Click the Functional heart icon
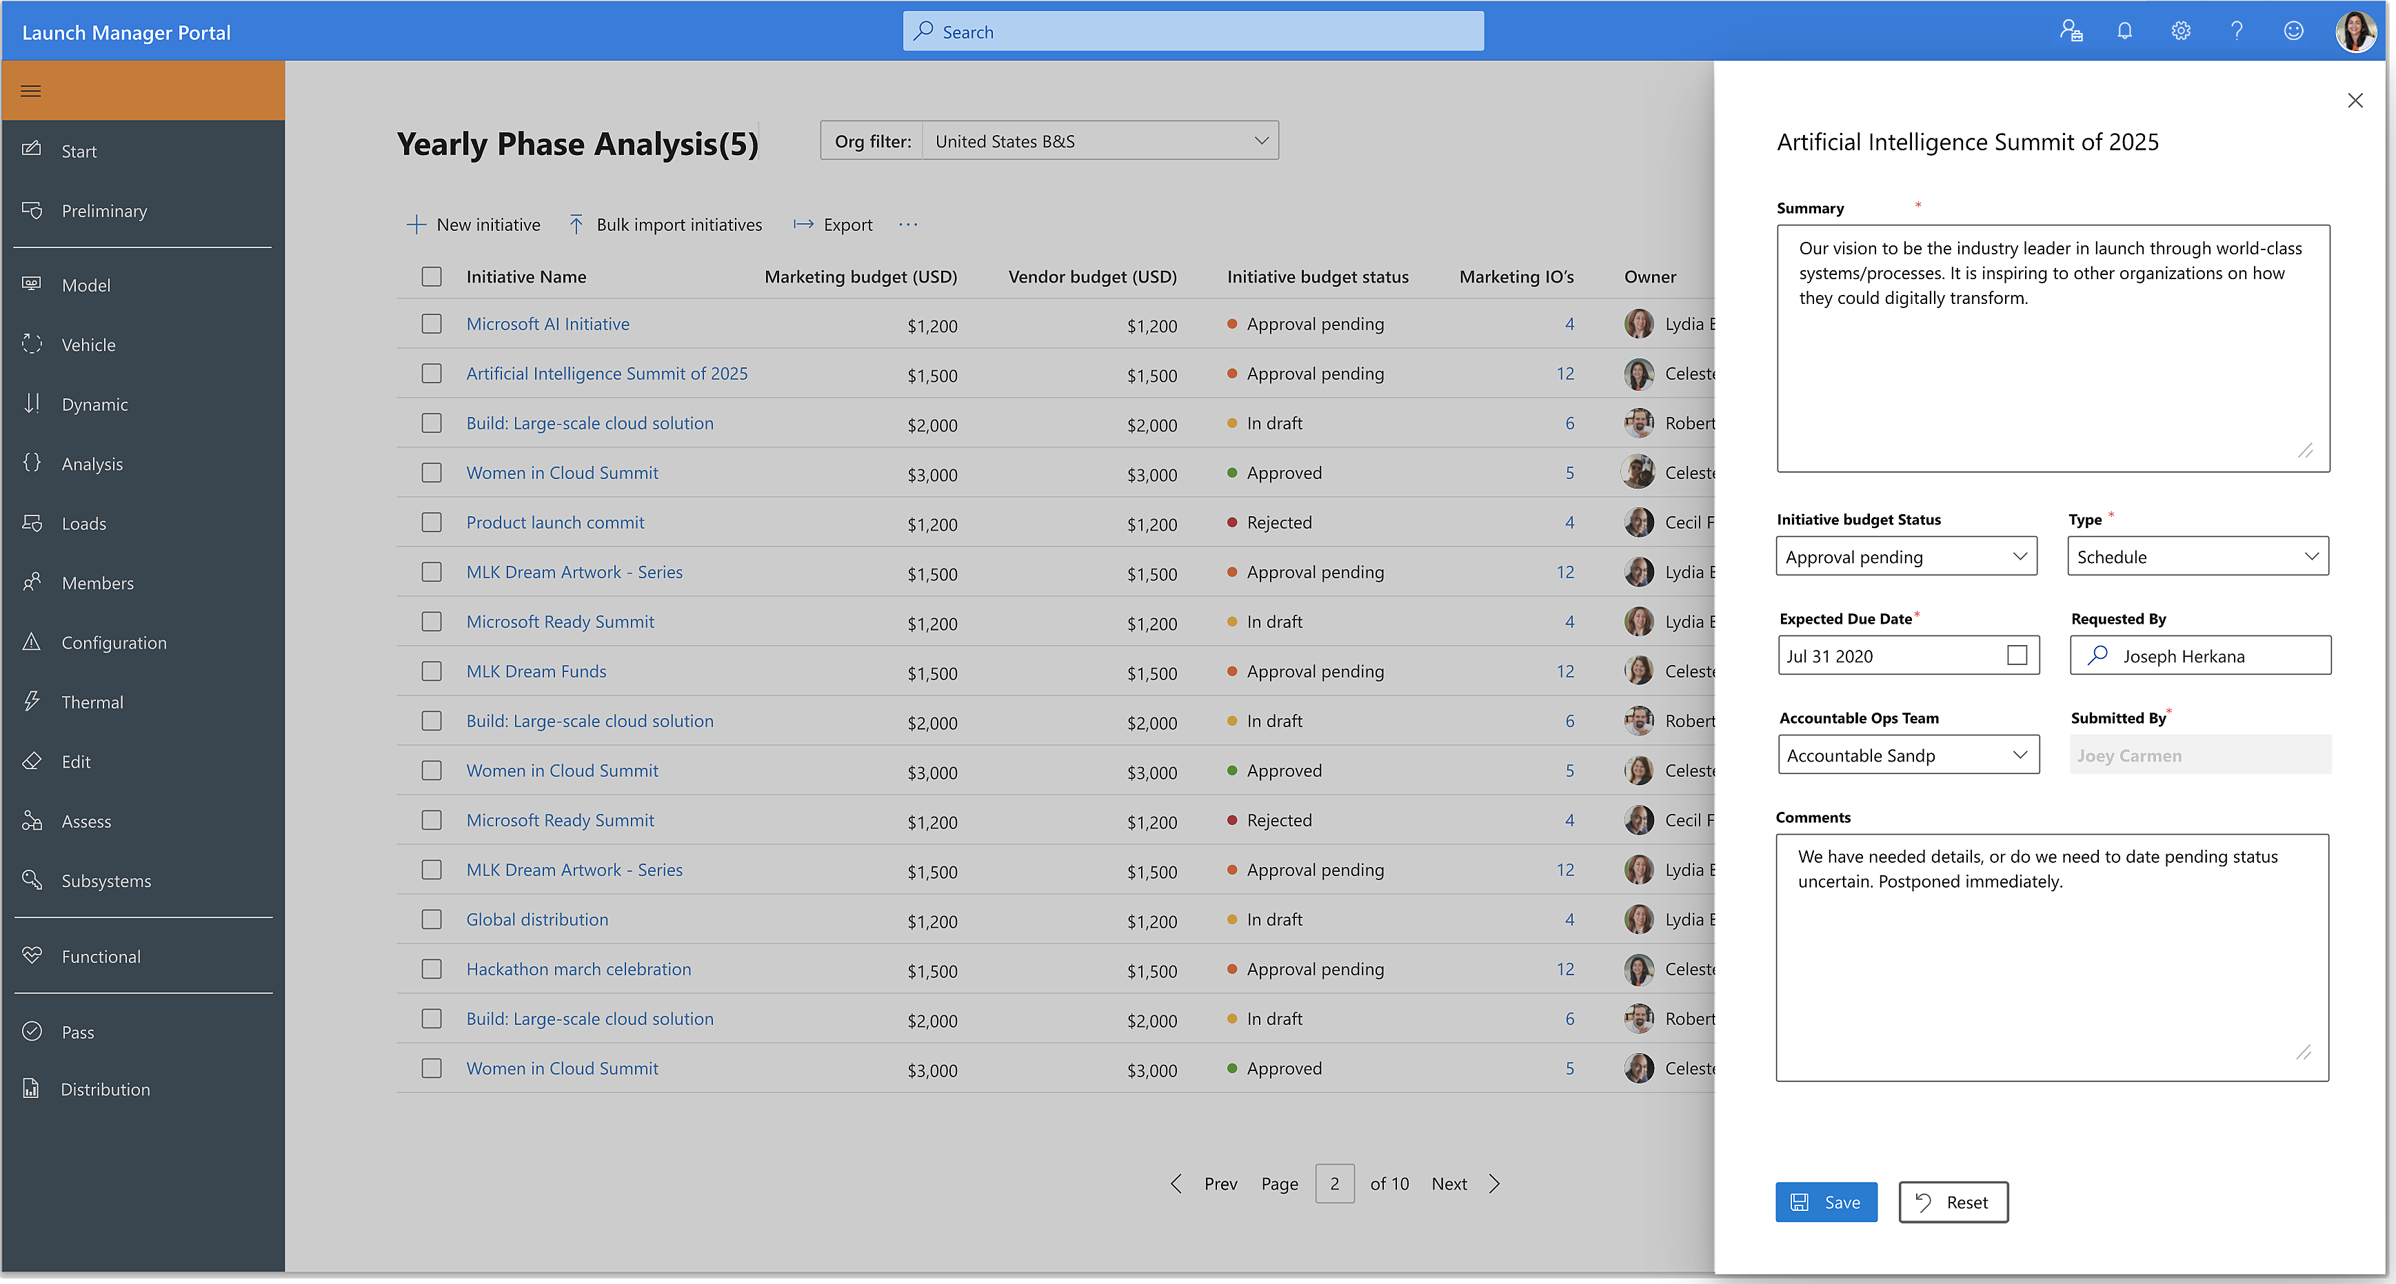The image size is (2396, 1284). (32, 955)
